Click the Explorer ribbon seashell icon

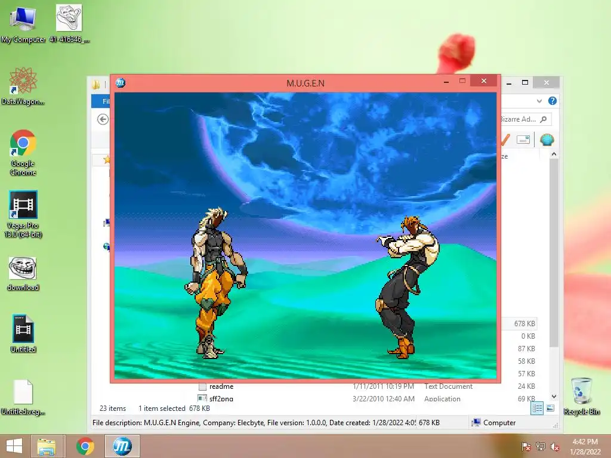tap(547, 140)
